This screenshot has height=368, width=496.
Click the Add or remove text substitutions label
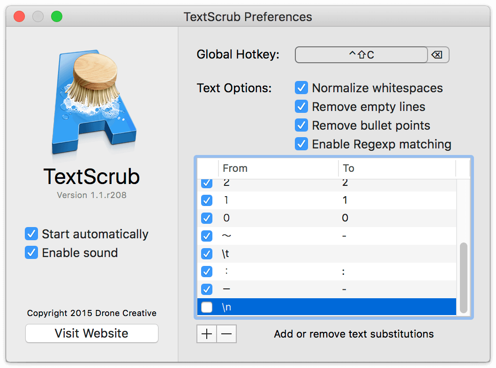pyautogui.click(x=354, y=334)
